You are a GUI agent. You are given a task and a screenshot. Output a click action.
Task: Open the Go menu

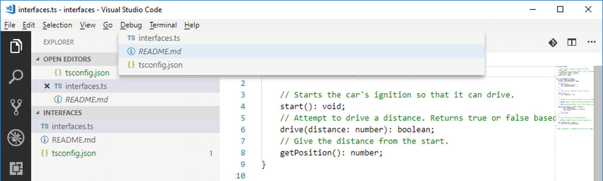click(x=108, y=25)
